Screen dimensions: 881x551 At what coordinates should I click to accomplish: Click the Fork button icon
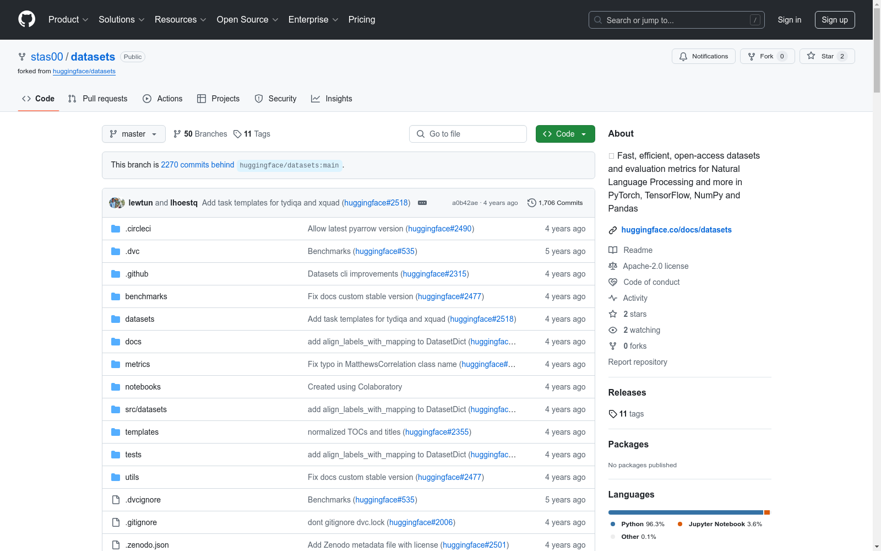pos(752,56)
